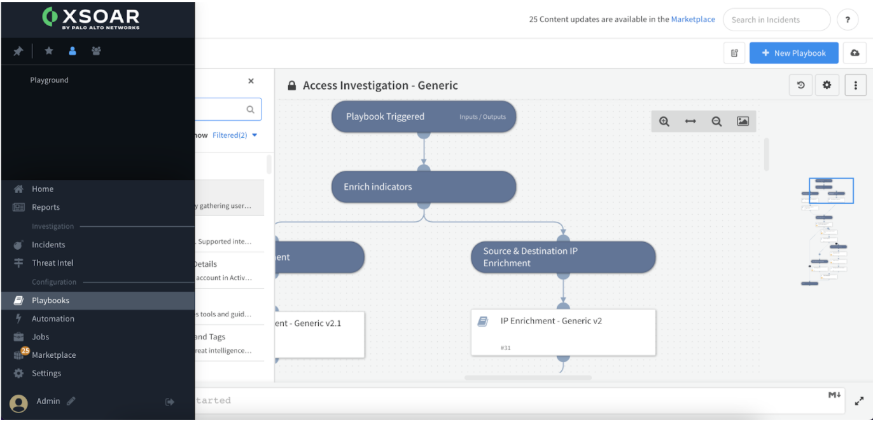
Task: Click the Home house icon
Action: tap(18, 189)
